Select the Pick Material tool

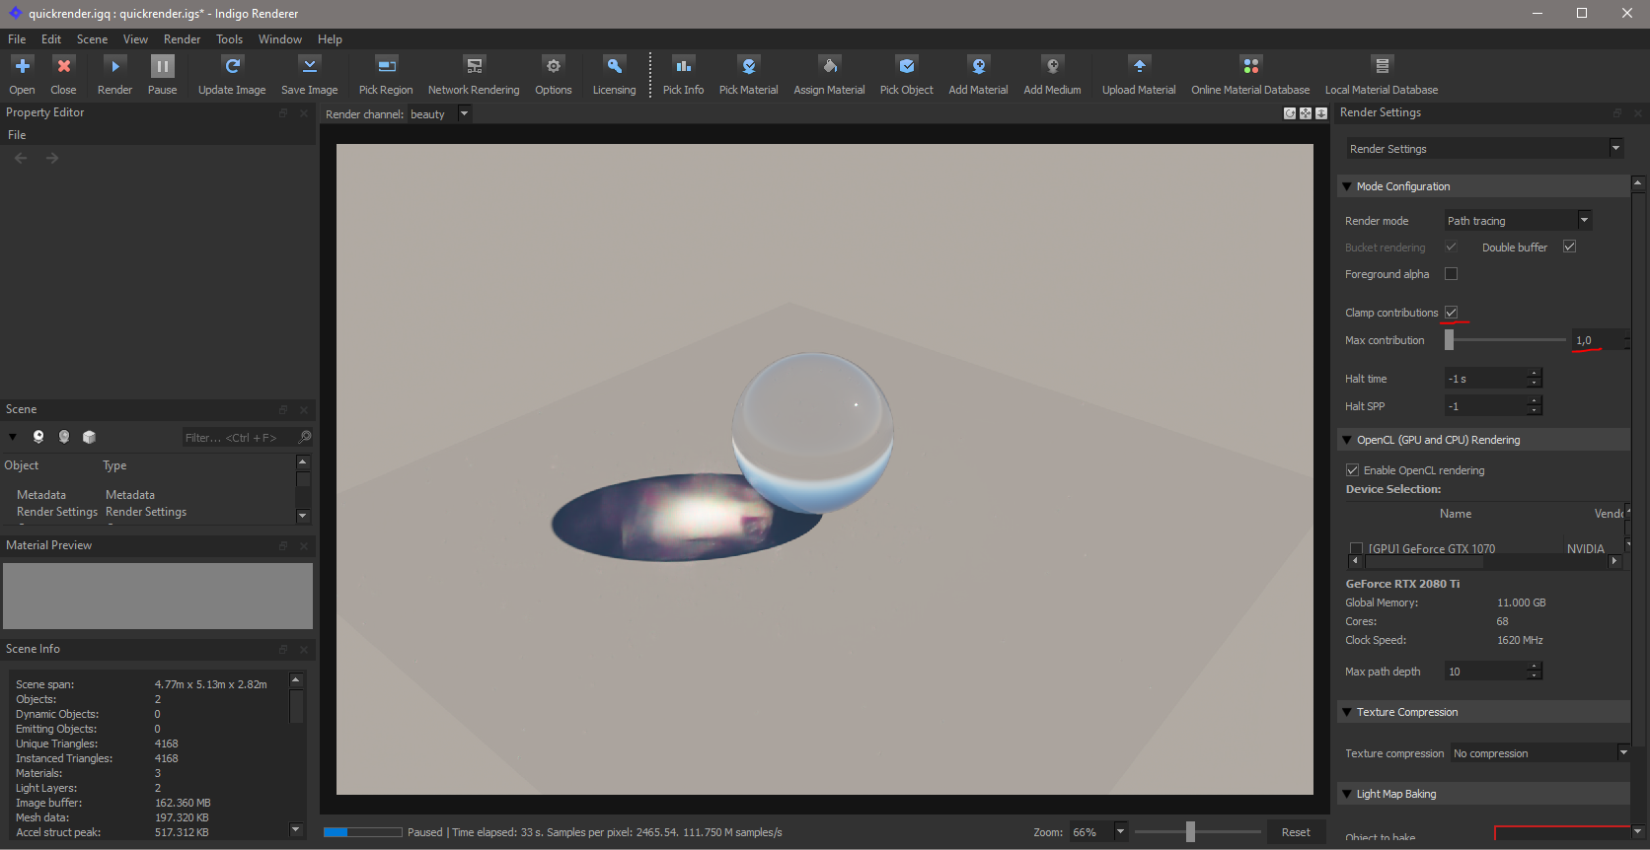click(x=748, y=67)
